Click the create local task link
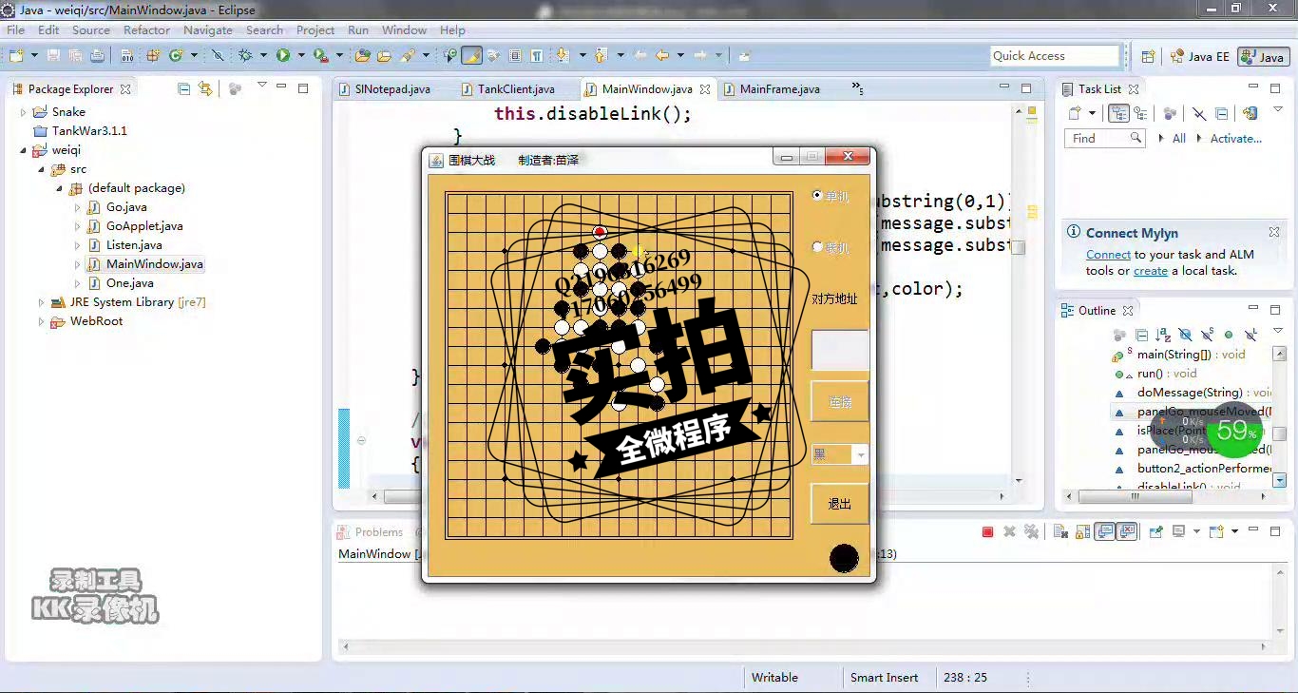 (1151, 271)
